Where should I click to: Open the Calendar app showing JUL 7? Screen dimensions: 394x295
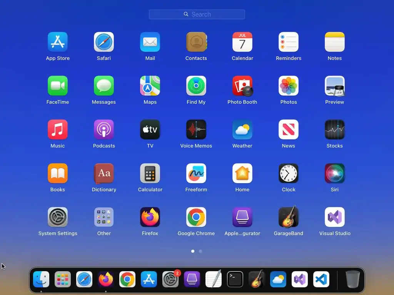point(242,41)
